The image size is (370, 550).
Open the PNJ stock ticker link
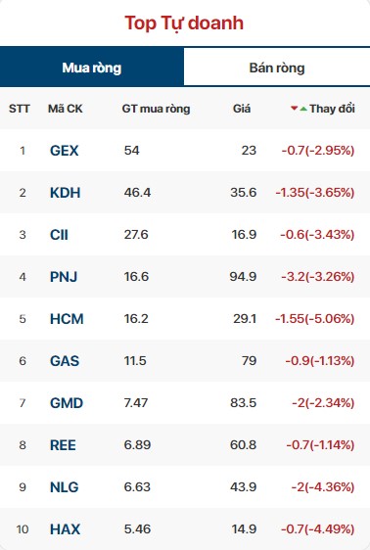pyautogui.click(x=64, y=277)
